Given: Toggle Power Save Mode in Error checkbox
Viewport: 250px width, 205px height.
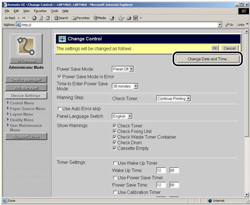Looking at the screenshot, I should click(x=60, y=77).
